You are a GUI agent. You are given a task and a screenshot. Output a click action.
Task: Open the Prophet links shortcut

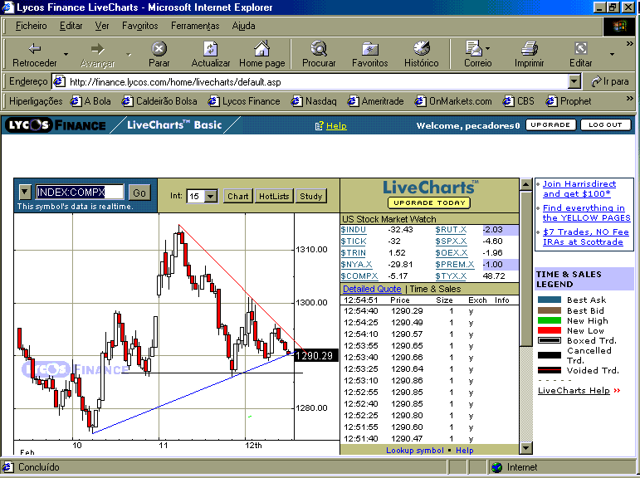569,100
